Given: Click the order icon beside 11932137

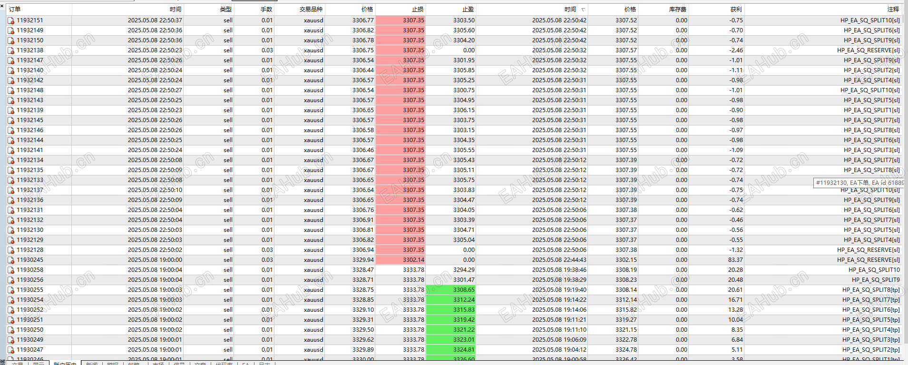Looking at the screenshot, I should (x=11, y=190).
